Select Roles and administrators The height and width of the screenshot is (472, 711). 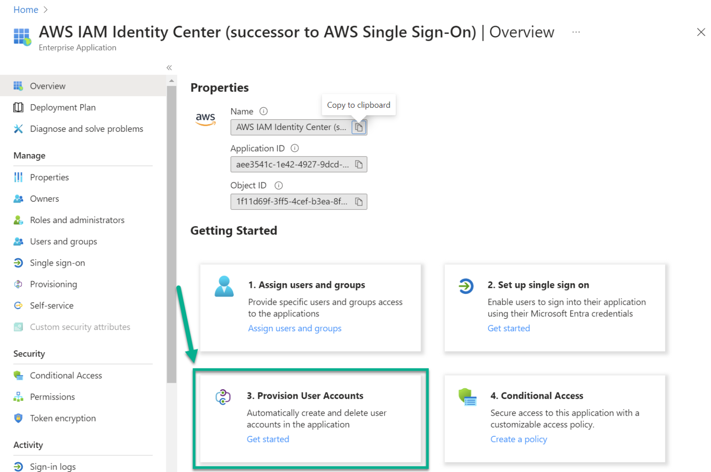pyautogui.click(x=77, y=220)
